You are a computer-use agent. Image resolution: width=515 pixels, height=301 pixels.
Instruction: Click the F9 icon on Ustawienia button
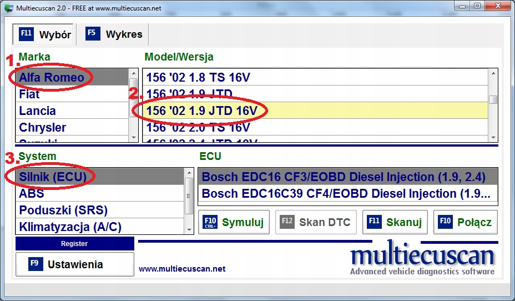click(x=36, y=264)
